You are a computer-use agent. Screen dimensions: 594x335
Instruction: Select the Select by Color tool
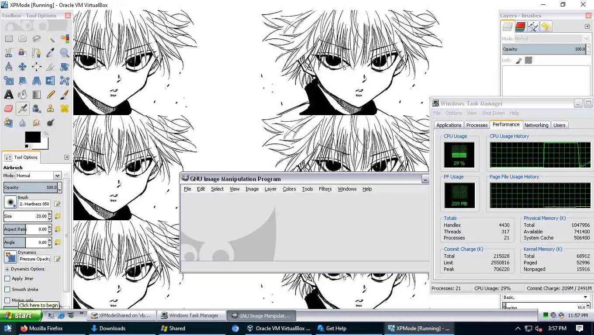coord(65,39)
